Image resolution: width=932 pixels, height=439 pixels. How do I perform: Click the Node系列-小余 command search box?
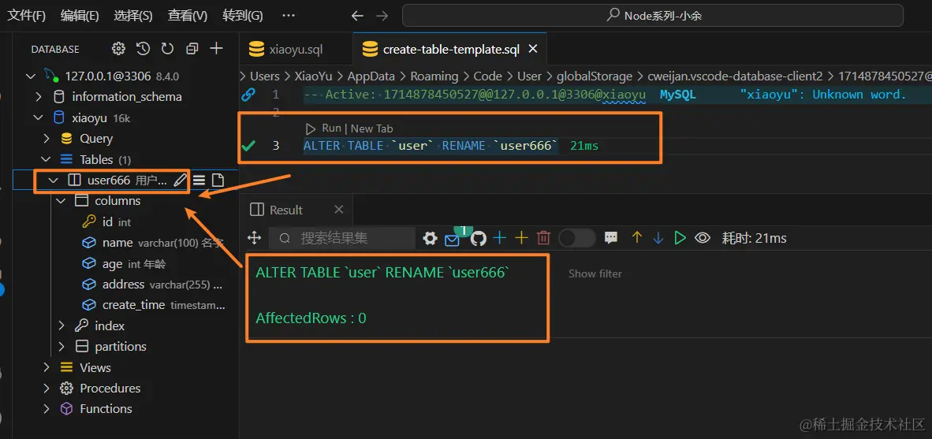653,16
